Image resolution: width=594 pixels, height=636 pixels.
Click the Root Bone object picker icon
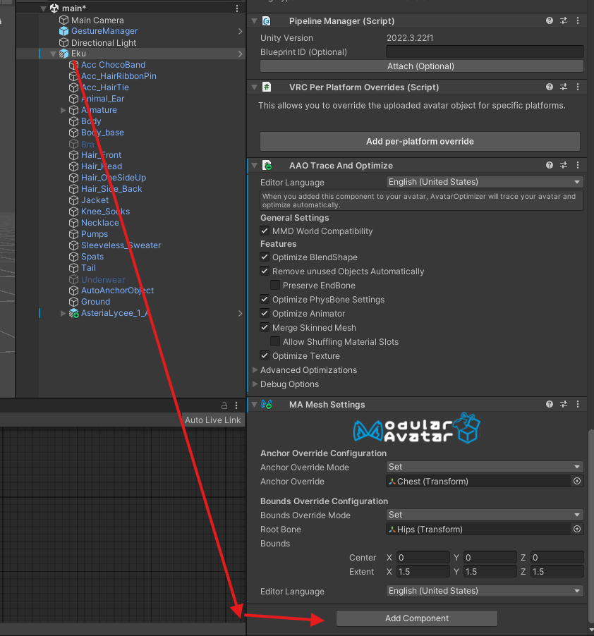pyautogui.click(x=577, y=530)
